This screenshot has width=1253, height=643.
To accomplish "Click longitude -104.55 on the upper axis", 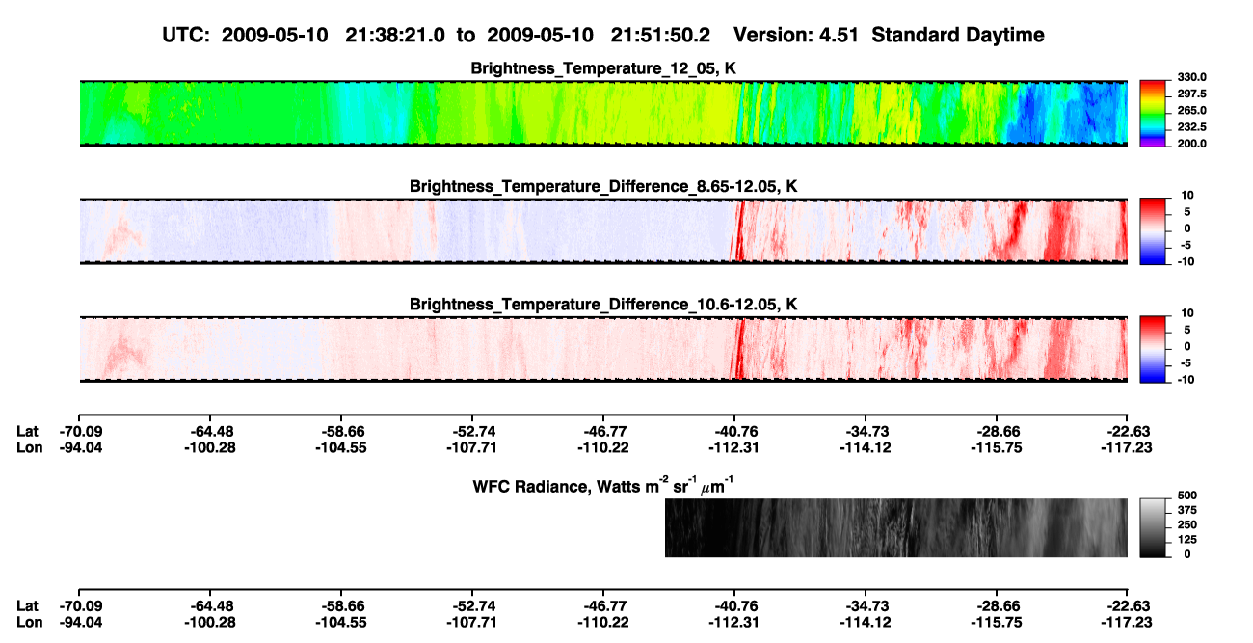I will 340,447.
